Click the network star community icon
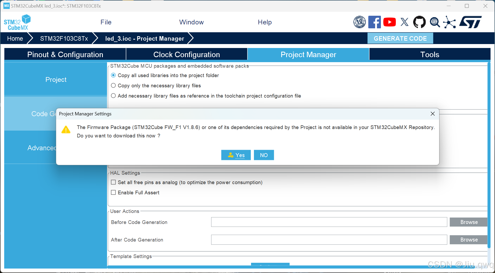The width and height of the screenshot is (495, 273). 449,22
